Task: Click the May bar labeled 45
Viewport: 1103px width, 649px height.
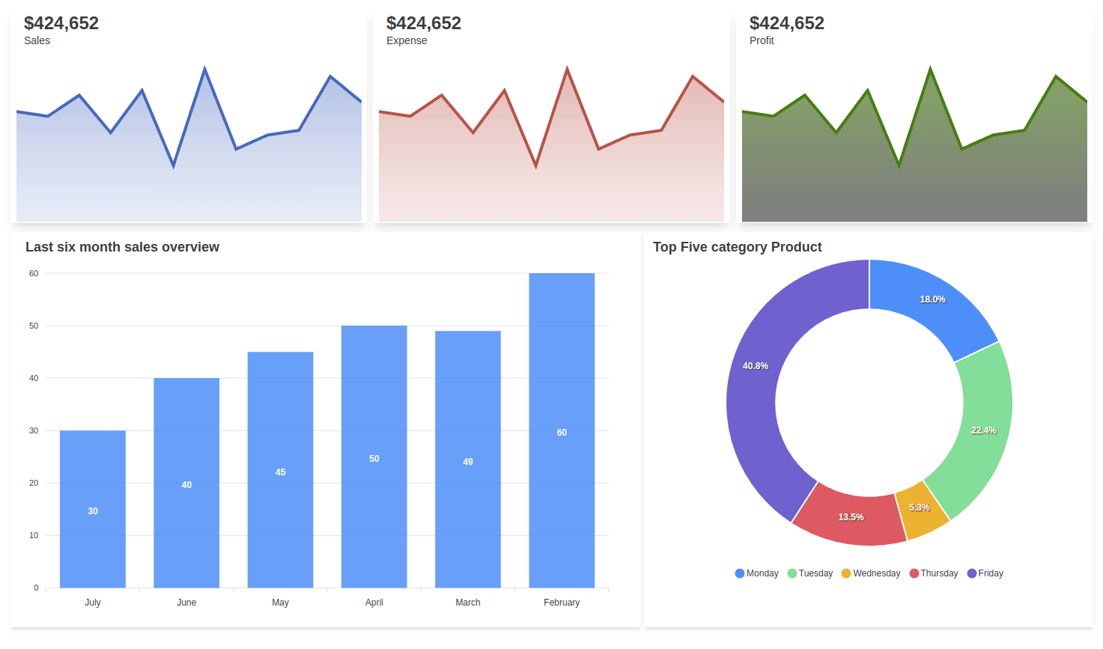Action: click(x=280, y=470)
